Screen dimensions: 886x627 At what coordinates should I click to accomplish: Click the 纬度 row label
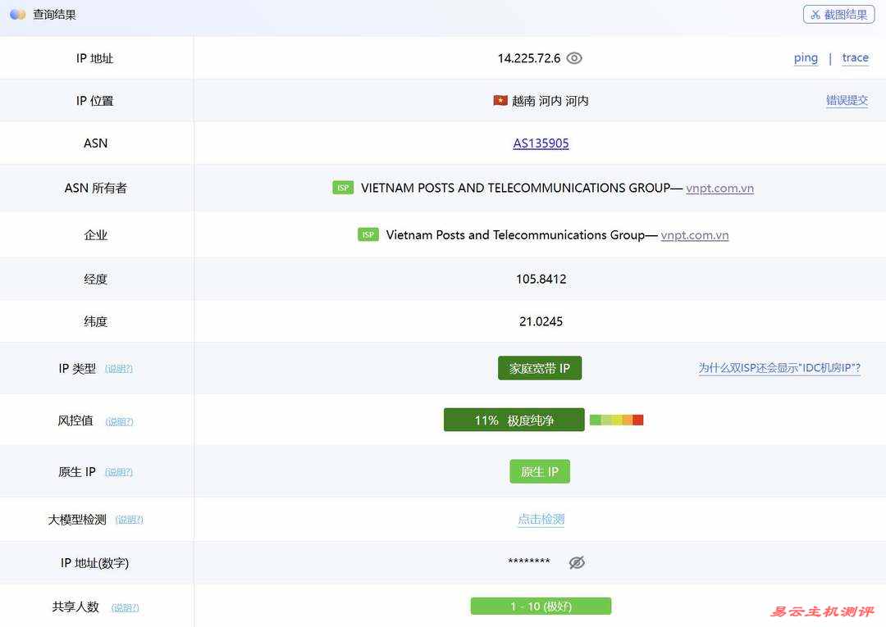(95, 321)
